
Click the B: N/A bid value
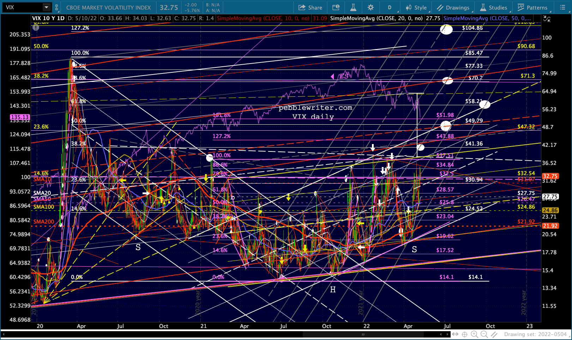(x=213, y=5)
